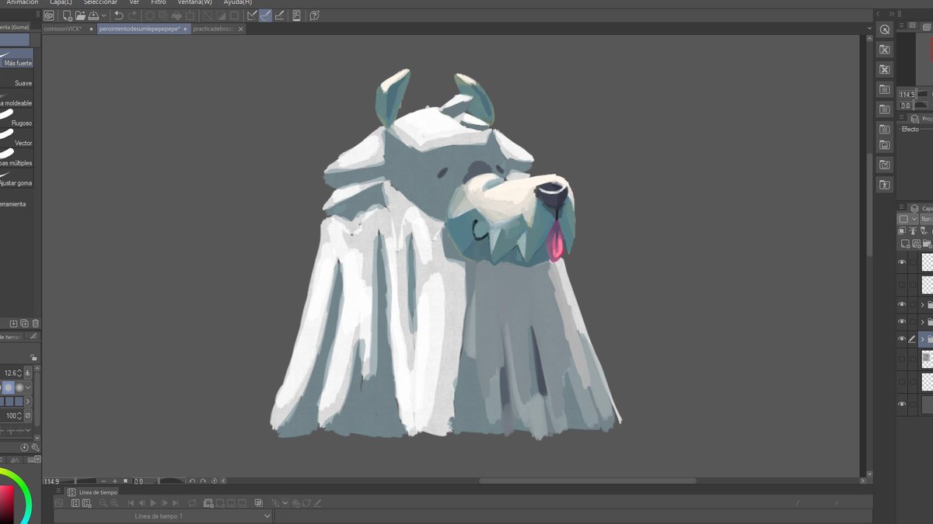
Task: Rotate canvas right in status bar
Action: click(x=202, y=481)
